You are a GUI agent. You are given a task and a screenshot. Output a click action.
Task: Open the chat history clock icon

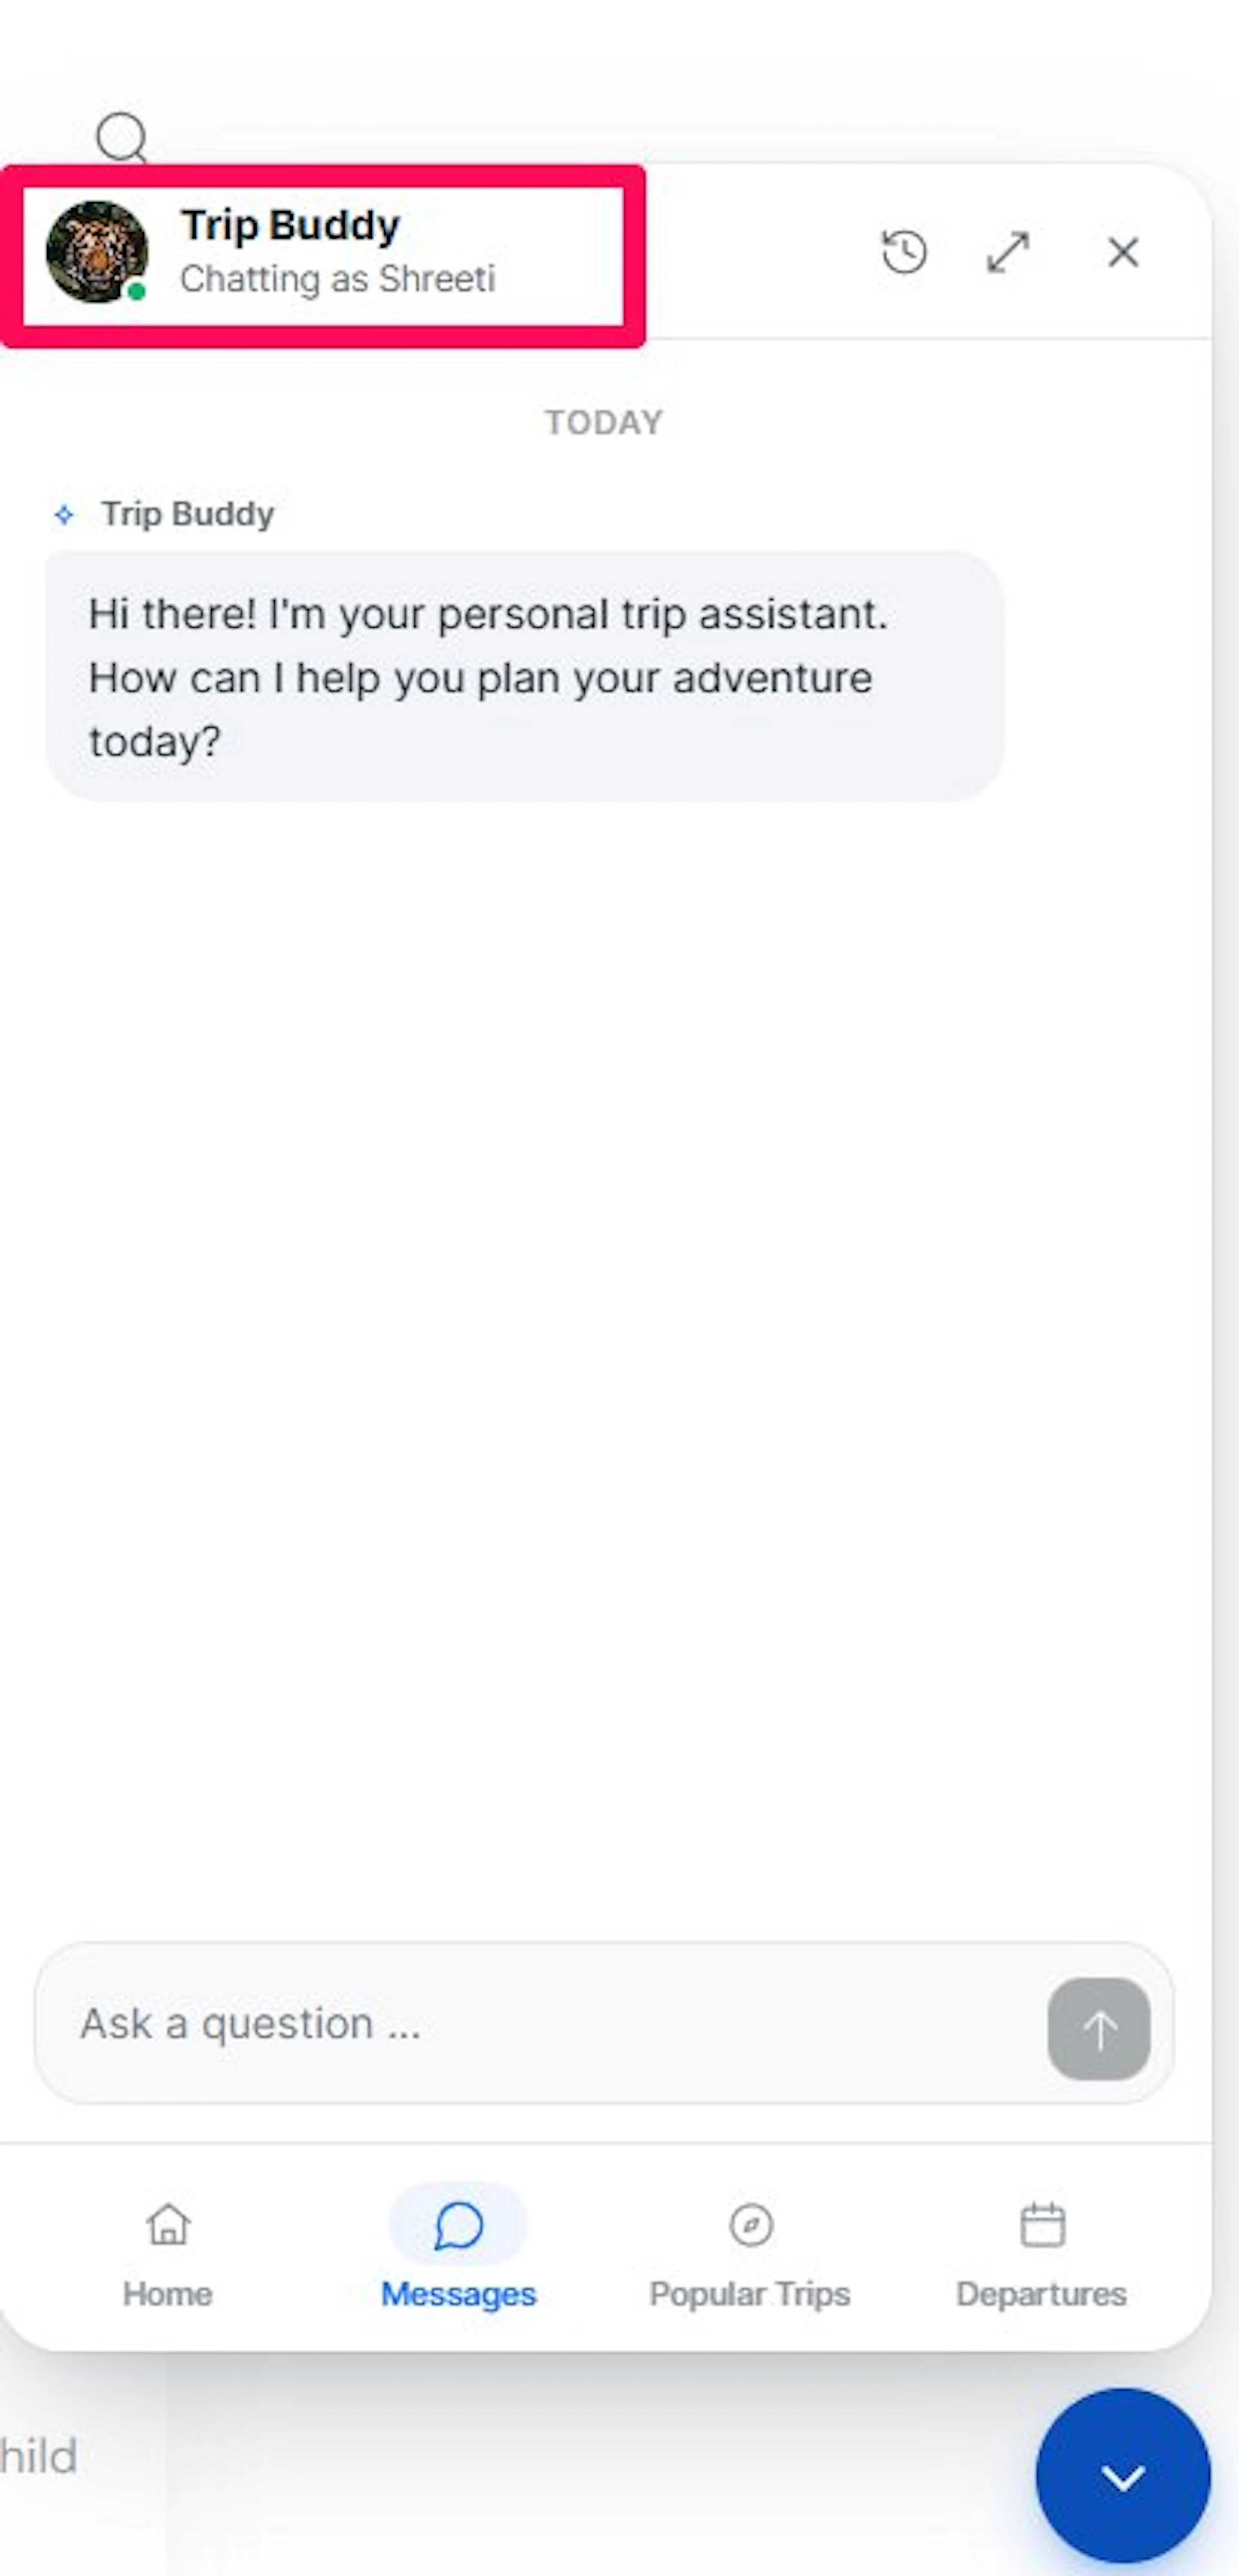tap(904, 252)
